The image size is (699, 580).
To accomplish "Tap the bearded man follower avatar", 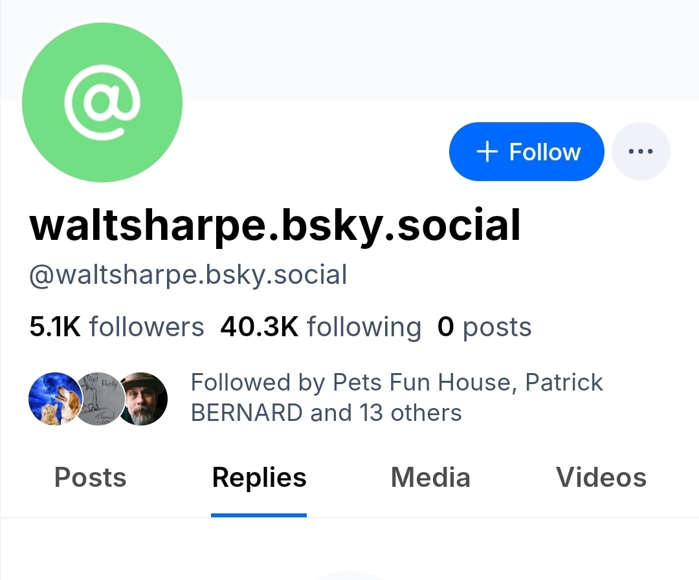I will point(144,399).
